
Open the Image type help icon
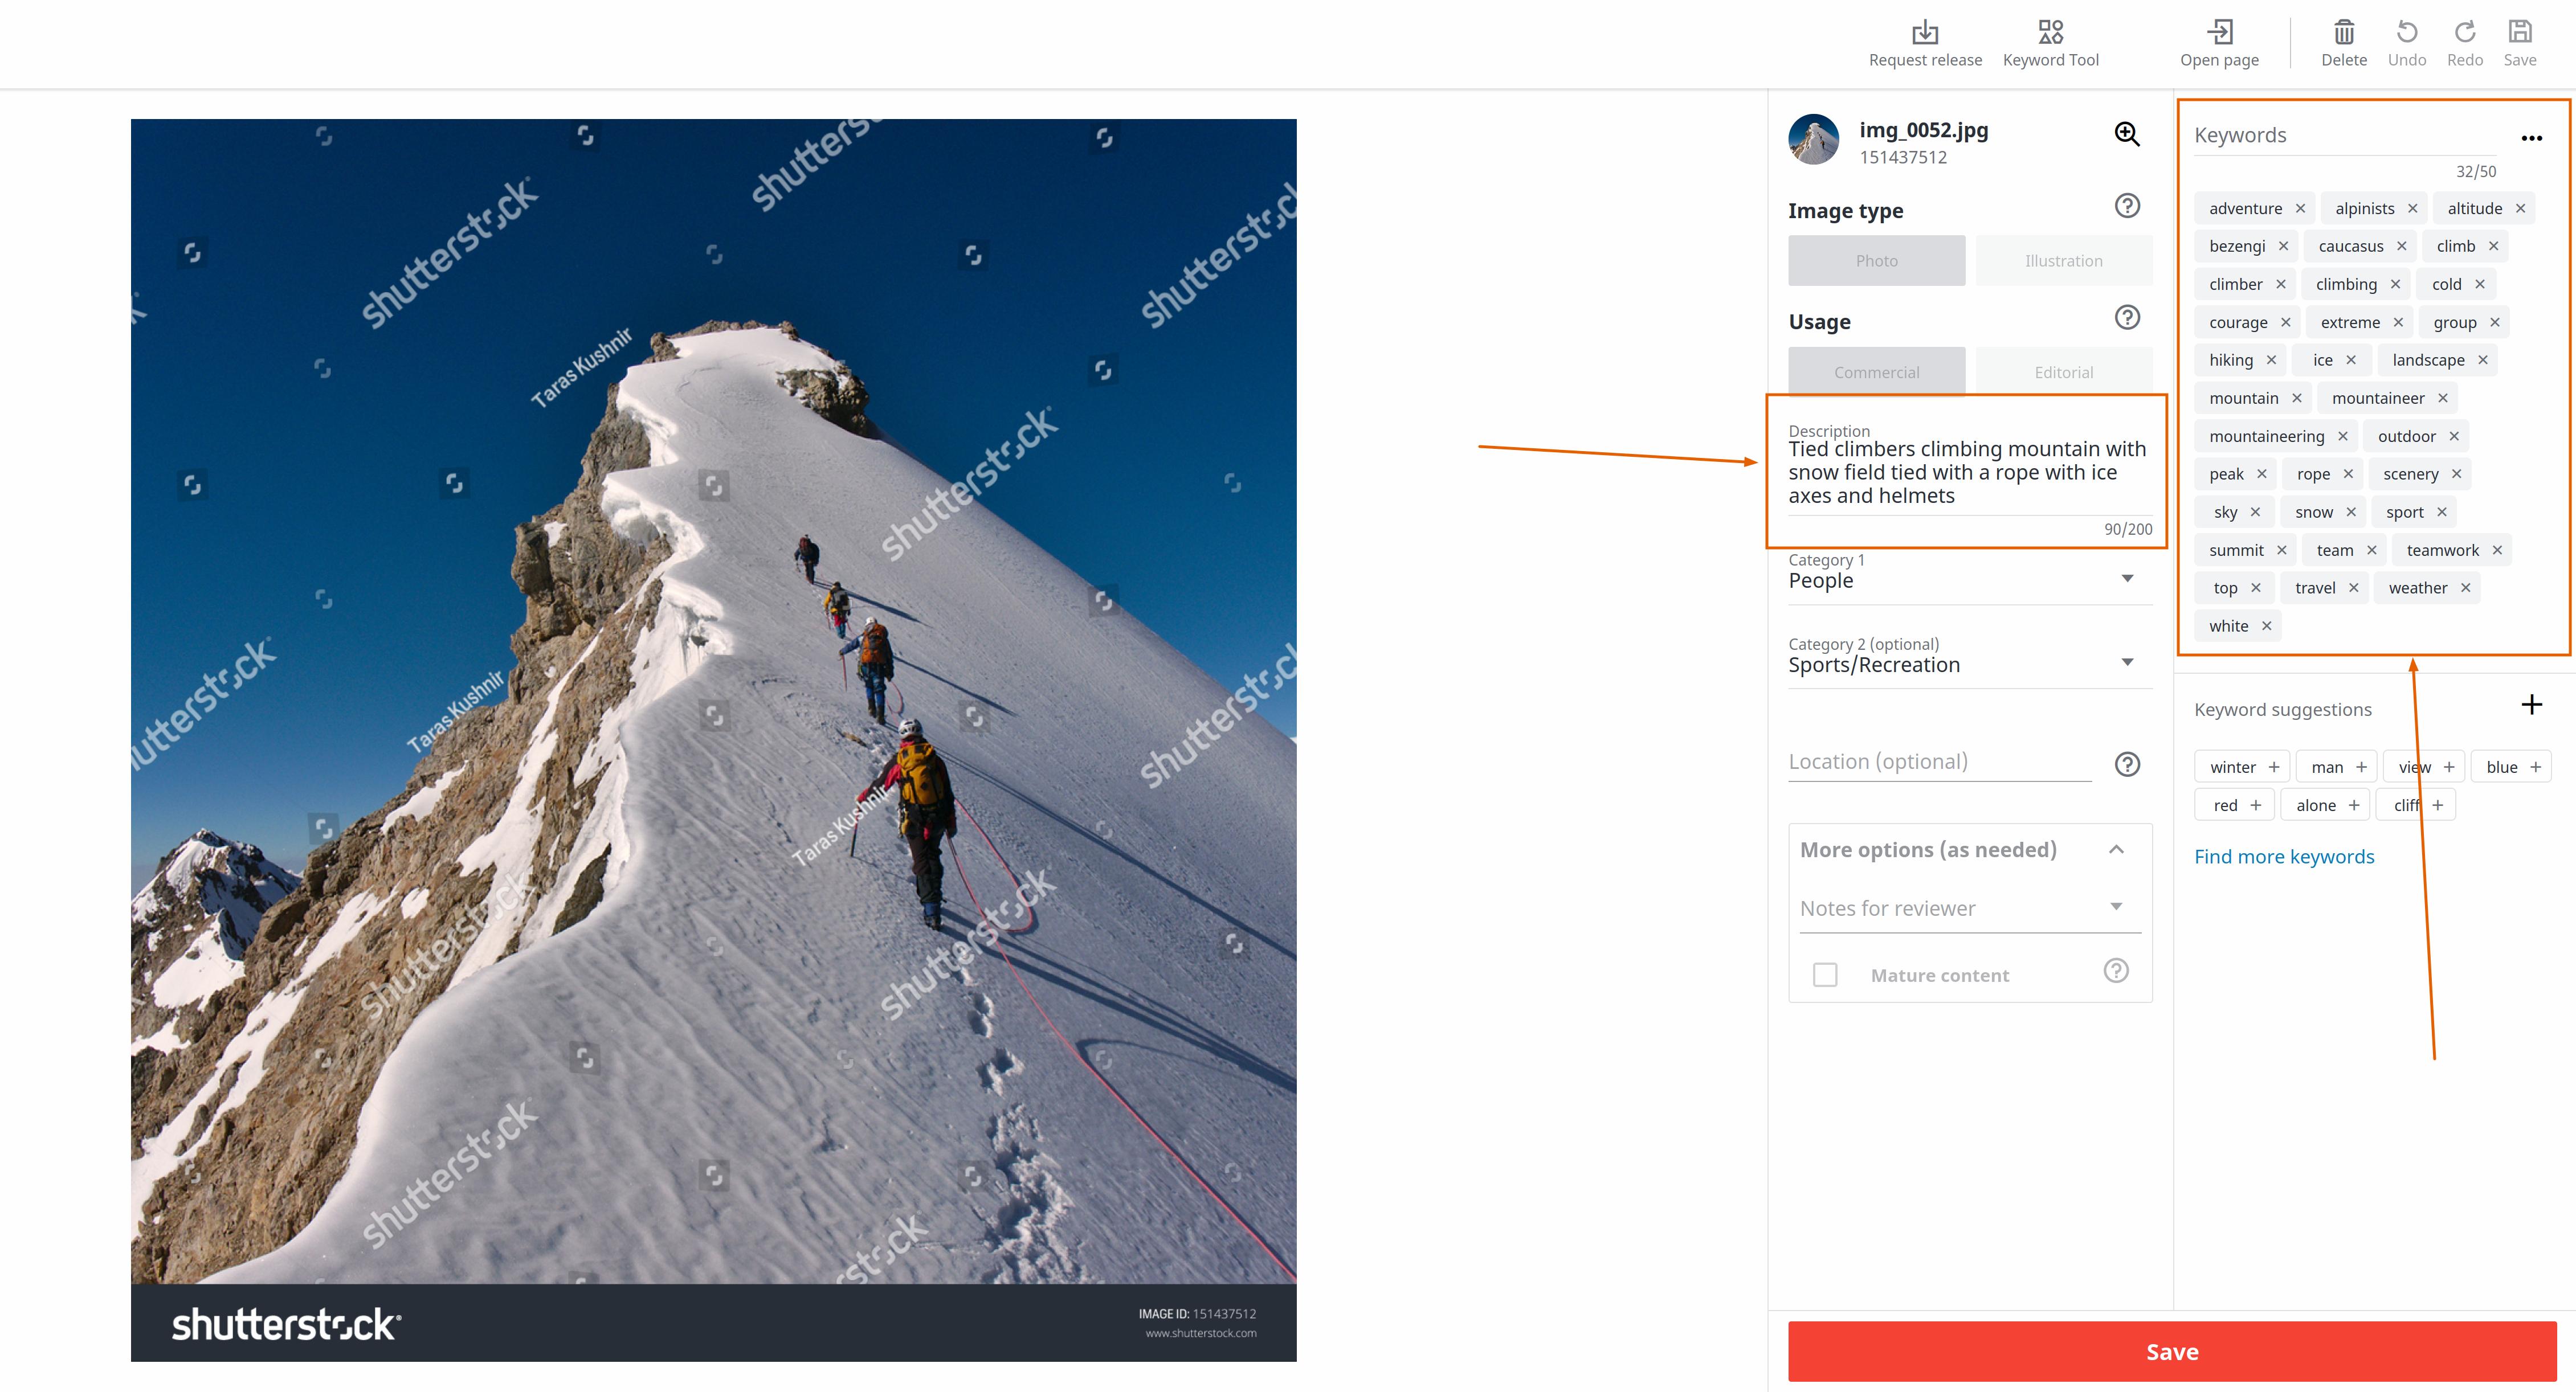point(2126,206)
